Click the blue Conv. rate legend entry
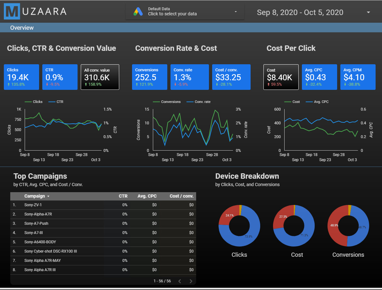 point(198,102)
